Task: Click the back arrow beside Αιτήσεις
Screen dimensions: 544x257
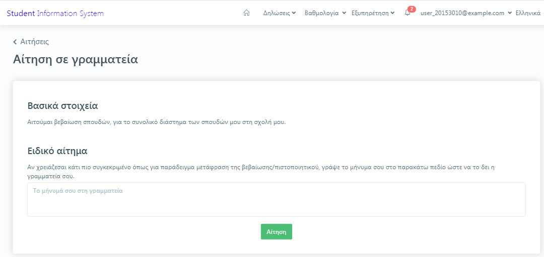Action: coord(15,42)
